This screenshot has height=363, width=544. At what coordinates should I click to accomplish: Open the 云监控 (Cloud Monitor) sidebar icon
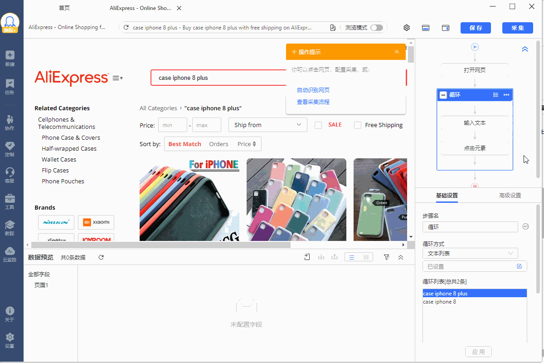click(x=10, y=254)
